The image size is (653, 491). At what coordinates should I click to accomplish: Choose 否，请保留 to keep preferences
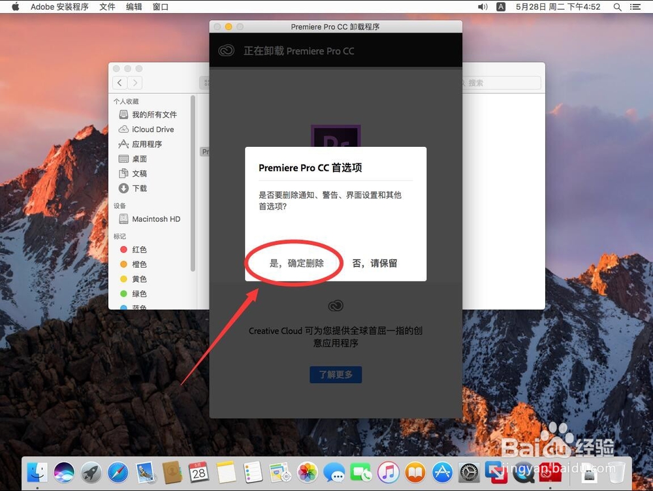click(x=375, y=263)
